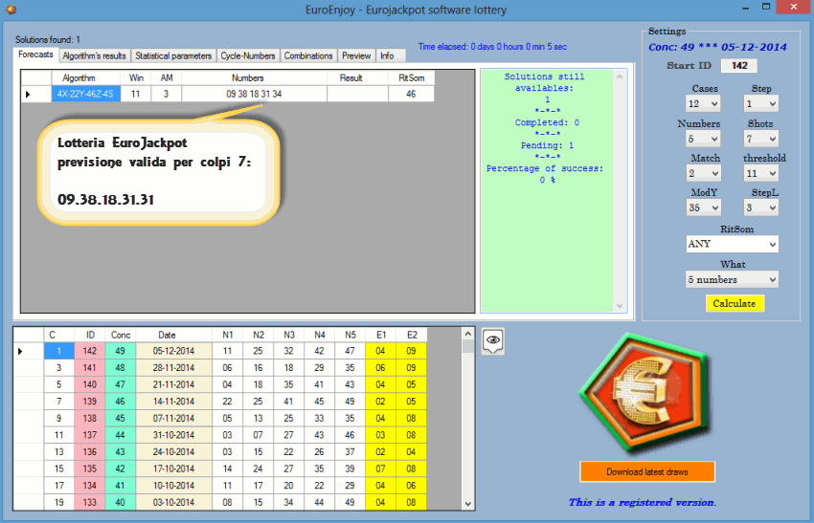Select the draw dated 03-10-2014
Viewport: 814px width, 523px height.
tap(173, 502)
